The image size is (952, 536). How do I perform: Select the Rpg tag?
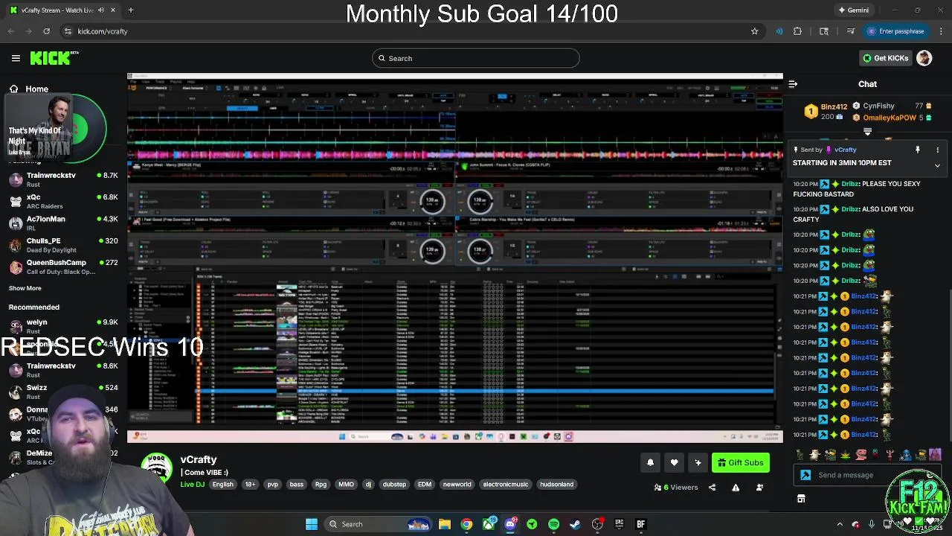pos(321,485)
